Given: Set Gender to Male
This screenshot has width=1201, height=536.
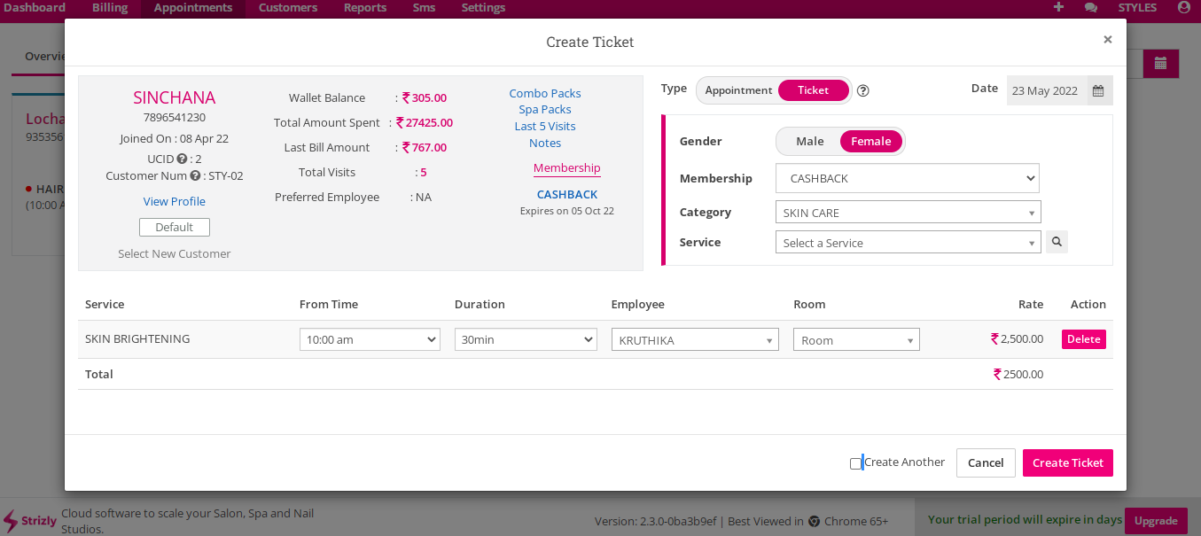Looking at the screenshot, I should (809, 142).
